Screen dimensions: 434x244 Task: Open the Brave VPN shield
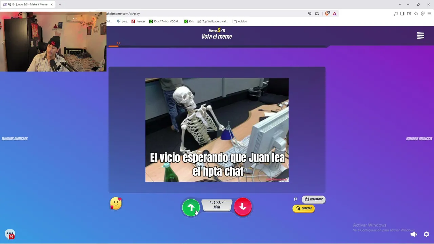coord(423,14)
